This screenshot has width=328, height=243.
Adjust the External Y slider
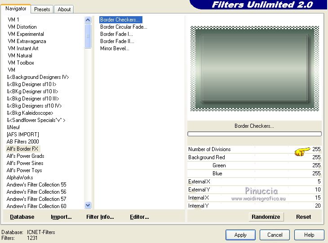click(254, 190)
